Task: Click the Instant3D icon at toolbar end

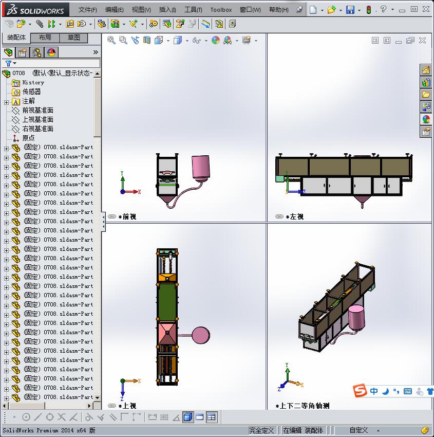Action: click(x=232, y=24)
